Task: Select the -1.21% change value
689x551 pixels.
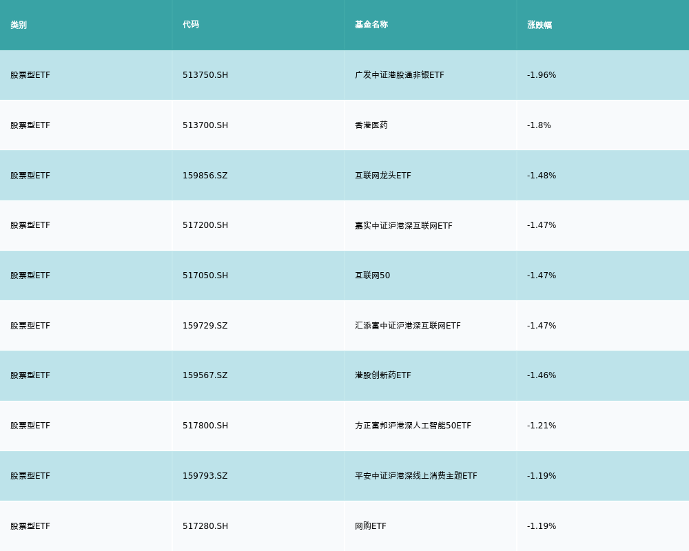Action: [x=542, y=426]
